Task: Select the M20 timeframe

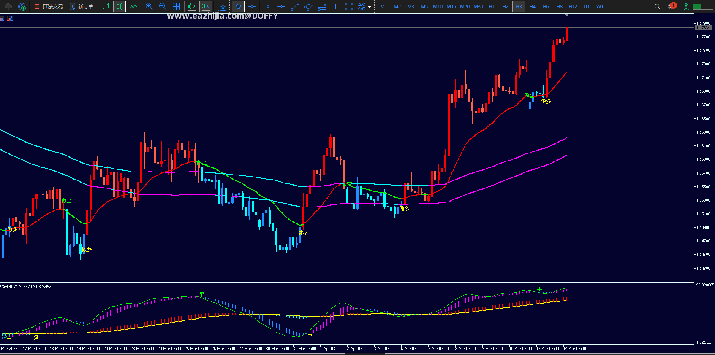Action: coord(465,6)
